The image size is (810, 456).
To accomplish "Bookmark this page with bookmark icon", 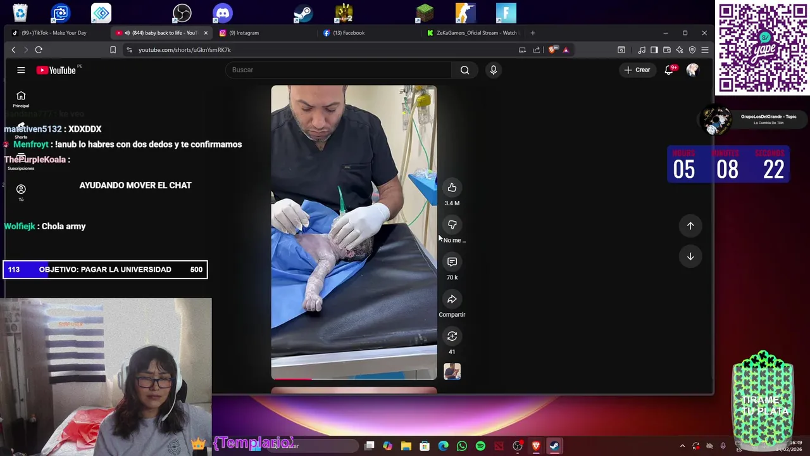I will (x=113, y=50).
